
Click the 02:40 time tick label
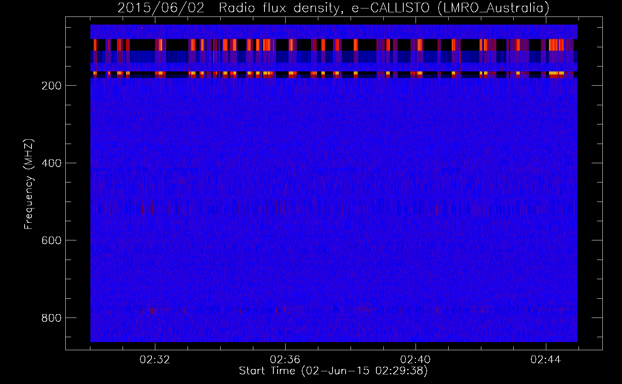point(416,360)
